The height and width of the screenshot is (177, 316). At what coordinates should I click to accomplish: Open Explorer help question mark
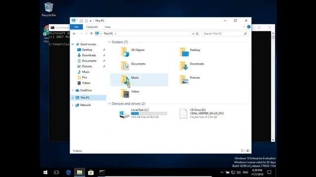coord(249,27)
